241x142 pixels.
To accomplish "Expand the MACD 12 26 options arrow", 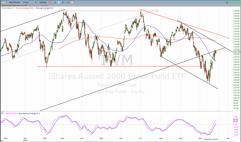I will pos(17,114).
